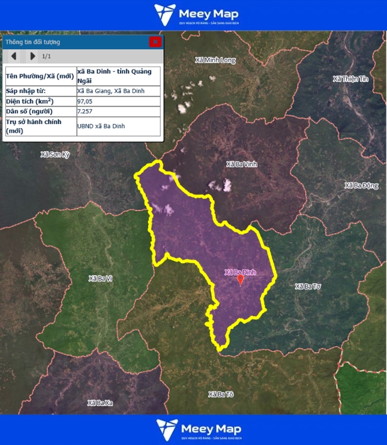Image resolution: width=387 pixels, height=445 pixels.
Task: Click the UBND xã Ba Dinh cell
Action: pos(118,126)
